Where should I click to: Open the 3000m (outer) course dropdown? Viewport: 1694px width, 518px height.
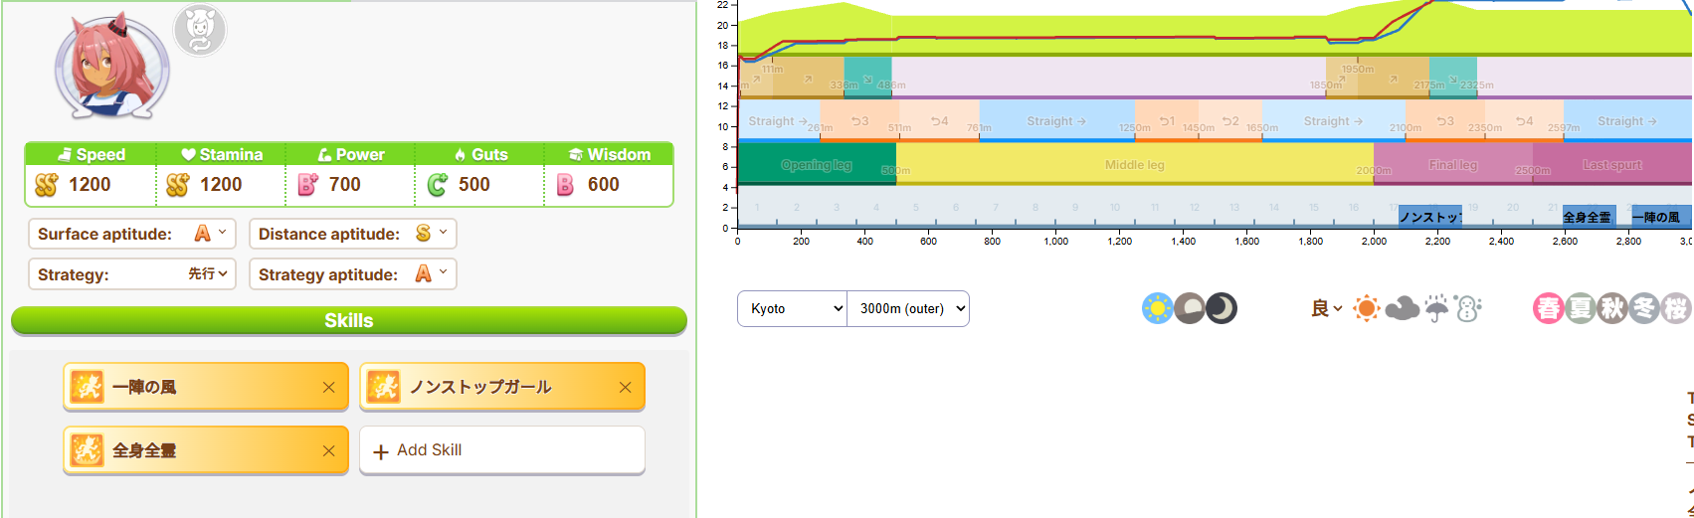908,308
